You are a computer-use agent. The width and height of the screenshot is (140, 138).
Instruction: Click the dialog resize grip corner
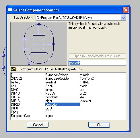(x=128, y=129)
